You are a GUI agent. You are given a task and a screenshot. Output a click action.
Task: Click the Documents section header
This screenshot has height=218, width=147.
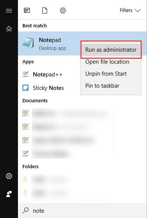point(35,100)
